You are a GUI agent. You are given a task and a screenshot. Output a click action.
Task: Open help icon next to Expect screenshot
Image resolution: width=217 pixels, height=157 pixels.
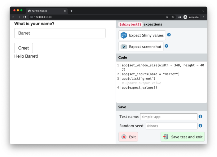166,46
